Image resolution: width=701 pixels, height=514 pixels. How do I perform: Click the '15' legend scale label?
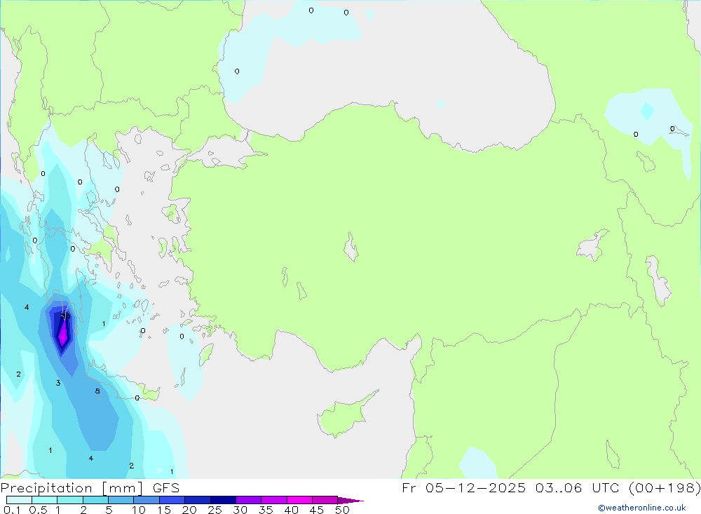[163, 510]
